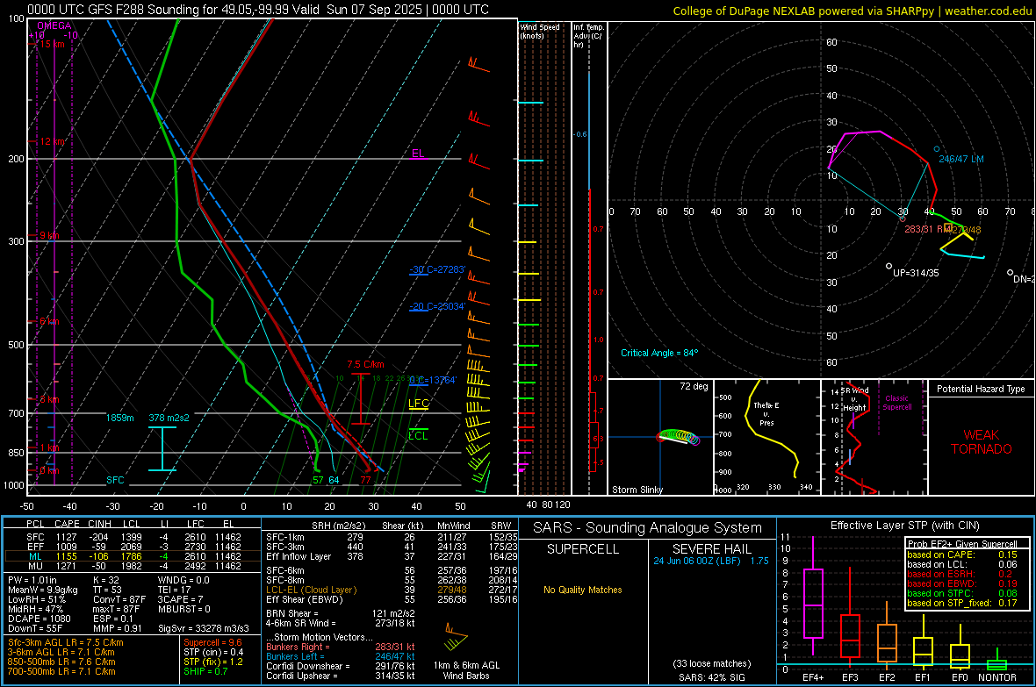The height and width of the screenshot is (687, 1036).
Task: Click the 'Inf. Temp. Adv.' panel header
Action: pos(588,36)
